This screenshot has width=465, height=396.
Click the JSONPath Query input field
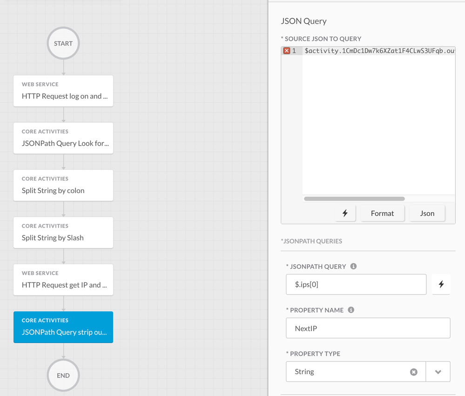(356, 284)
